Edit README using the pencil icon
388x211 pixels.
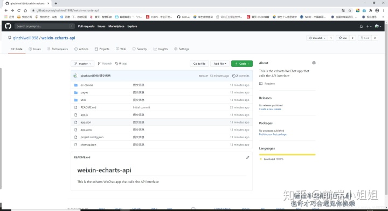pos(247,158)
